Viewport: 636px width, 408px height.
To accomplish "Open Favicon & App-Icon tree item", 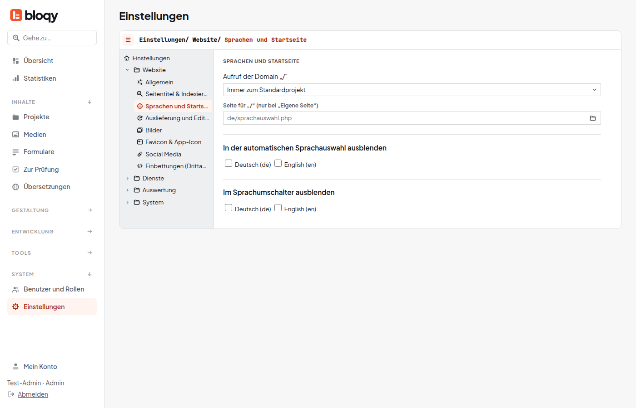I will coord(173,142).
